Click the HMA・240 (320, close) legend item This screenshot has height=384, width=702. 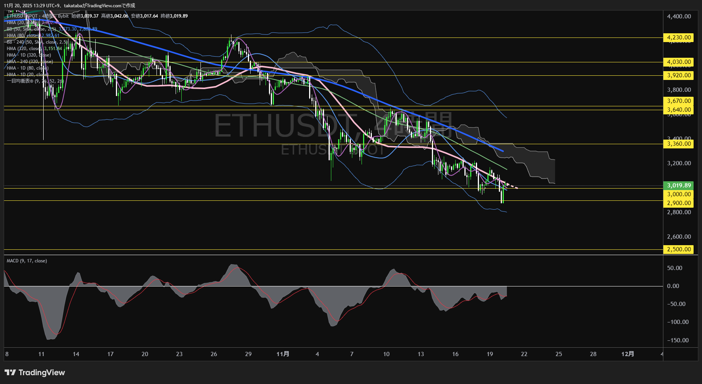[x=30, y=61]
